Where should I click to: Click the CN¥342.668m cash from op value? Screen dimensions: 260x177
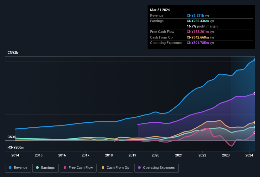click(198, 37)
